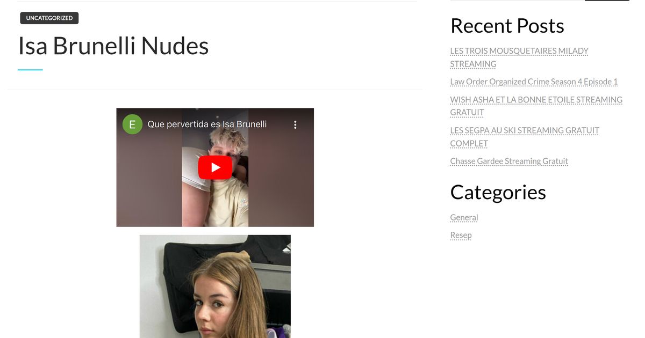This screenshot has height=338, width=645.
Task: Open LES SEGPA AU SKI STREAMING post
Action: tap(525, 137)
